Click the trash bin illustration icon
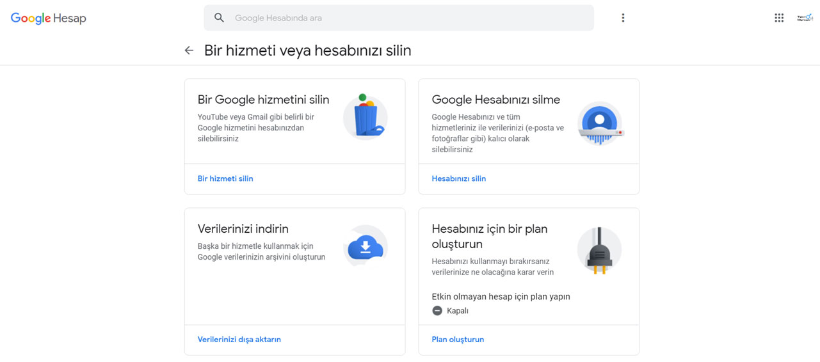Screen dimensions: 820x362 click(x=366, y=116)
